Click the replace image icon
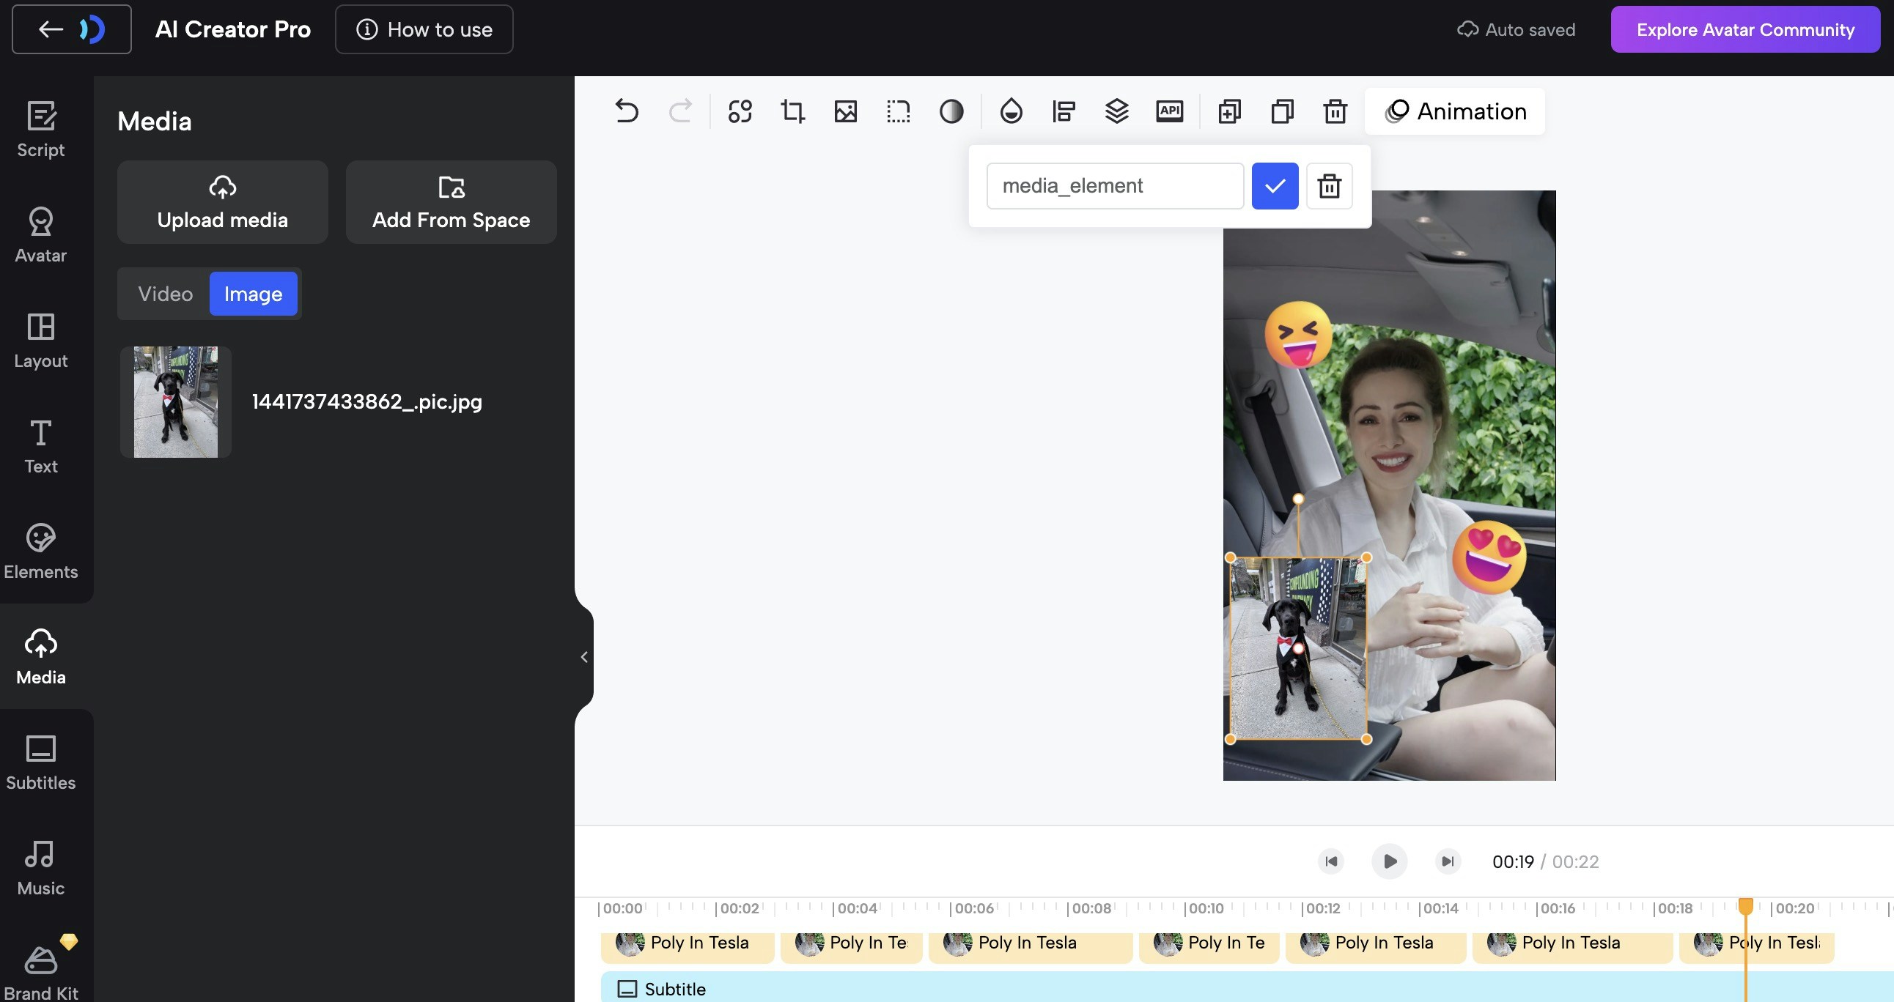This screenshot has height=1002, width=1894. [846, 111]
